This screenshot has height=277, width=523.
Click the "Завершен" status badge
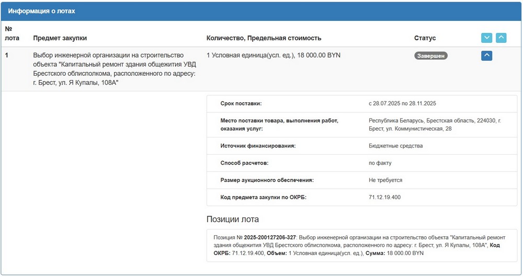click(x=430, y=56)
